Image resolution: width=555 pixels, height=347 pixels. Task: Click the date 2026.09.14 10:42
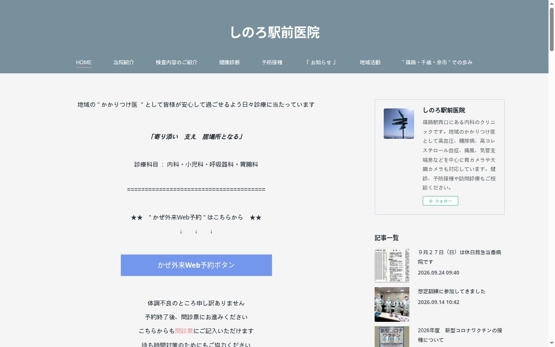pyautogui.click(x=438, y=302)
